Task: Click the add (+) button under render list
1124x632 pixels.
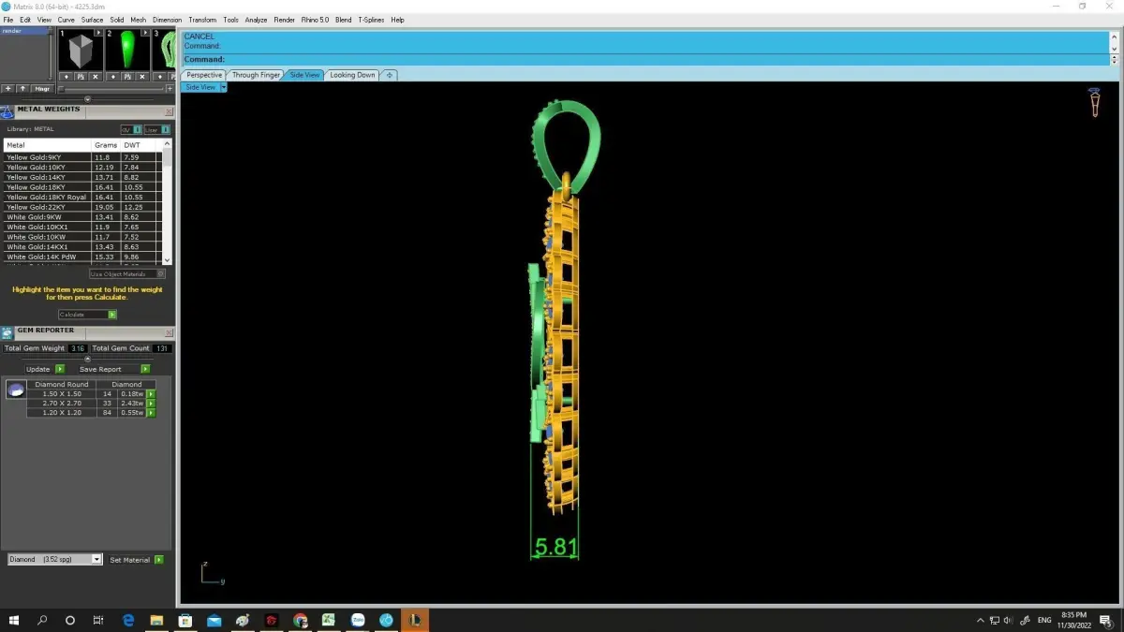Action: [7, 89]
